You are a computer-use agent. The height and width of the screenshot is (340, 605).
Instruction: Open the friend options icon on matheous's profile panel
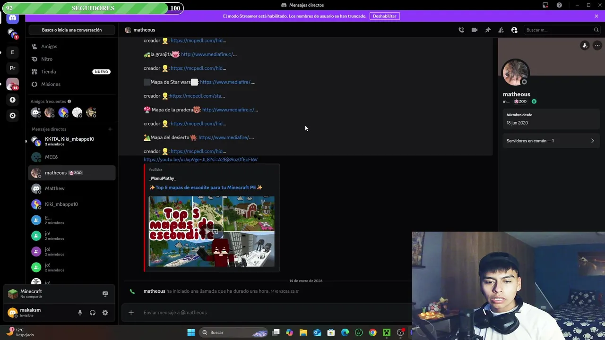(585, 45)
